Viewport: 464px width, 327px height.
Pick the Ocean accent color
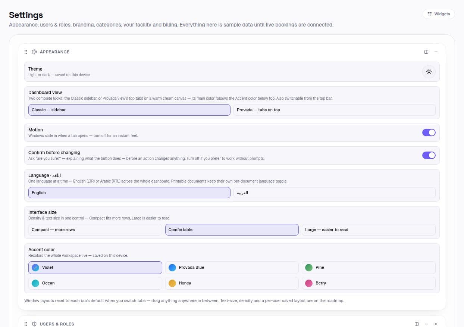95,283
